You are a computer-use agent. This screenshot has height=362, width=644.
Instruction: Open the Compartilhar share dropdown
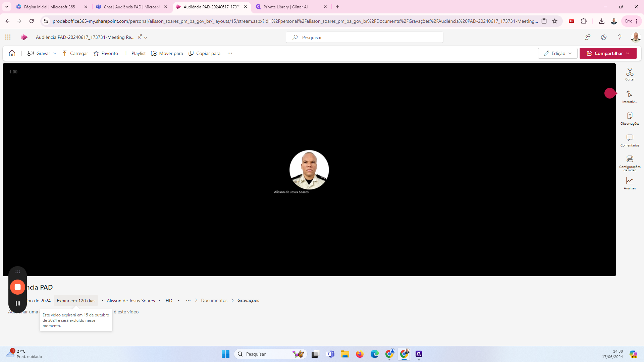tap(608, 53)
